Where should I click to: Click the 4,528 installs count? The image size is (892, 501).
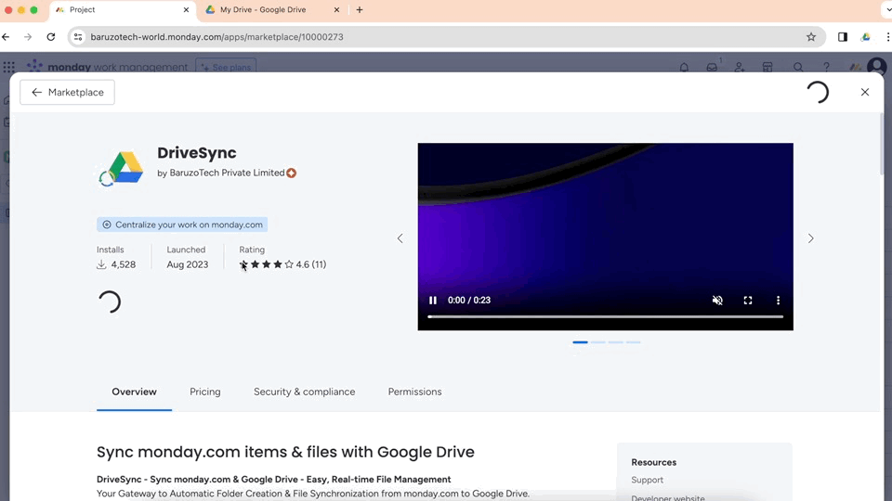[x=116, y=264]
